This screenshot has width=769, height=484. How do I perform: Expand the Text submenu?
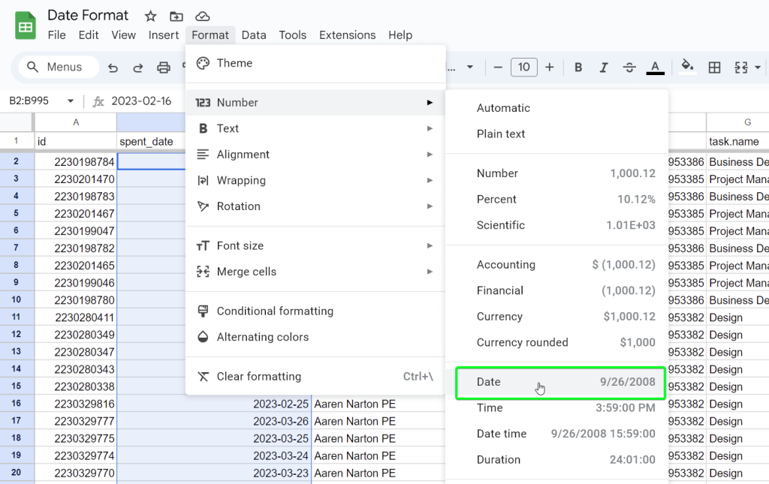(315, 128)
